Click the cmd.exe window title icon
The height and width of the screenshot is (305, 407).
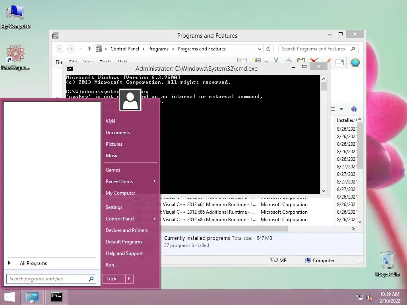pos(70,69)
